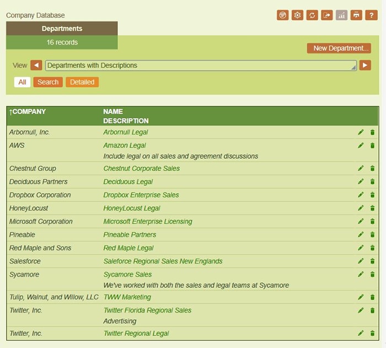This screenshot has height=348, width=386.
Task: Click the settings gear icon
Action: tap(298, 15)
